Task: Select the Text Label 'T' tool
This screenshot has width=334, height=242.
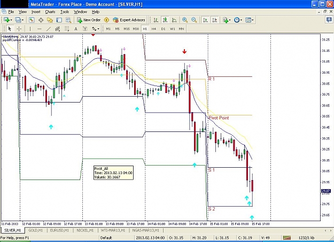Action: [x=85, y=28]
